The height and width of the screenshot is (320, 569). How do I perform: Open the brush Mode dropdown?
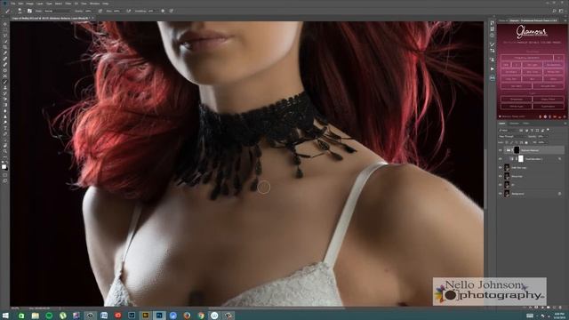click(x=57, y=11)
